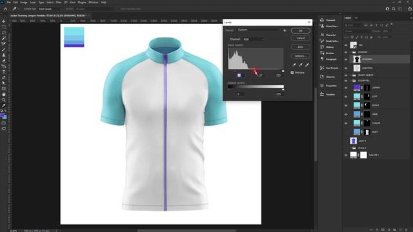Select the Pen tool
413x232 pixels.
[x=4, y=77]
